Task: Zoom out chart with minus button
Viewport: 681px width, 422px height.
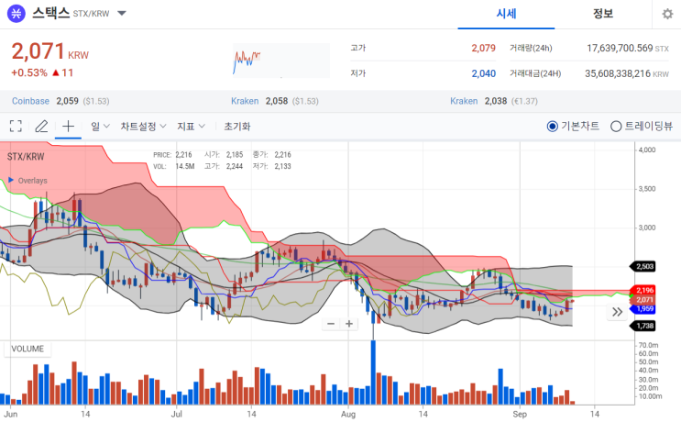Action: [331, 324]
